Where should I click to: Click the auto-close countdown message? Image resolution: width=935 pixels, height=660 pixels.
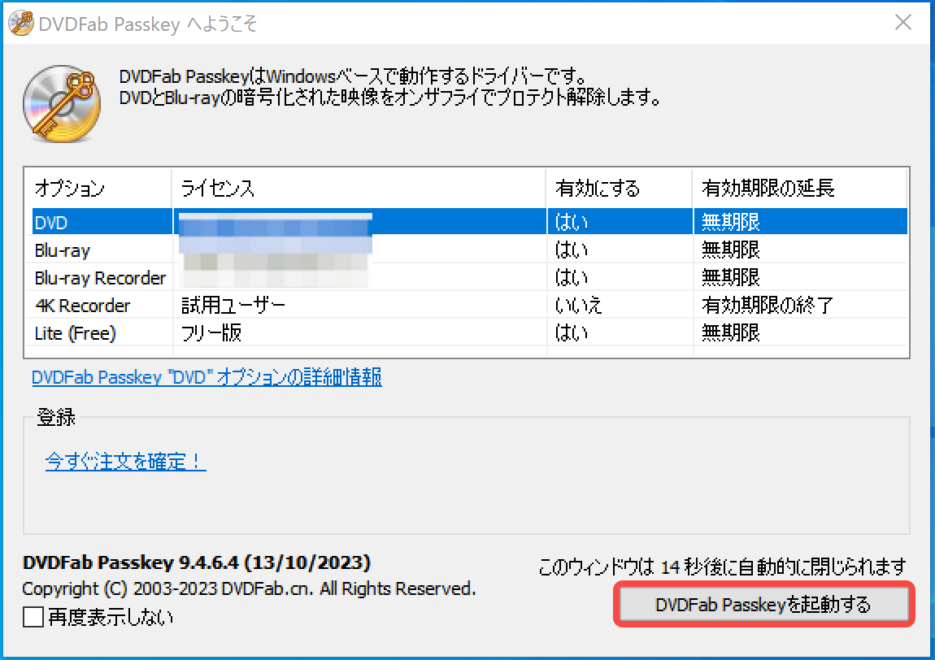[x=722, y=566]
